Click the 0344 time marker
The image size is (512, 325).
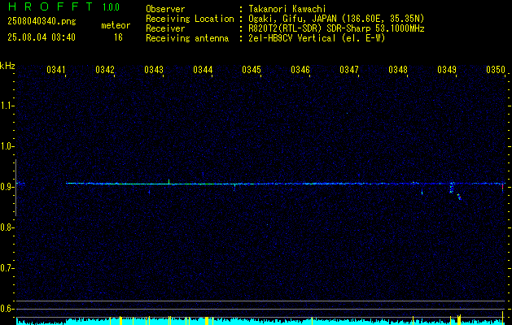pyautogui.click(x=203, y=70)
